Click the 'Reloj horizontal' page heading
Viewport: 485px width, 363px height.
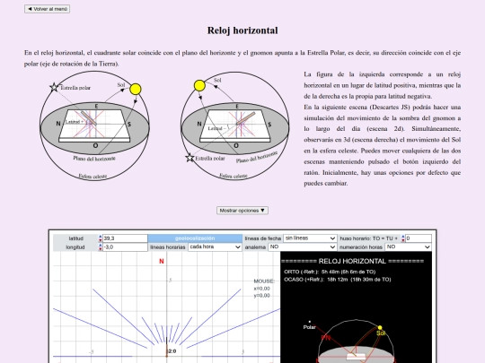click(242, 30)
